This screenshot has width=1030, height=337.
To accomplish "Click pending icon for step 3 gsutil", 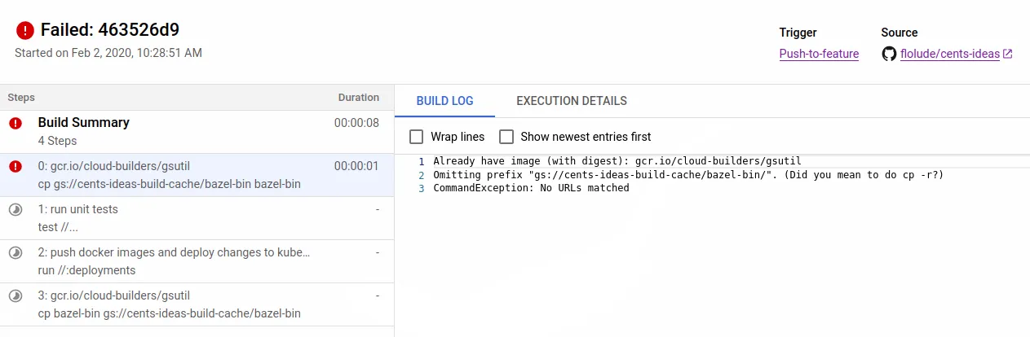I will pyautogui.click(x=15, y=296).
